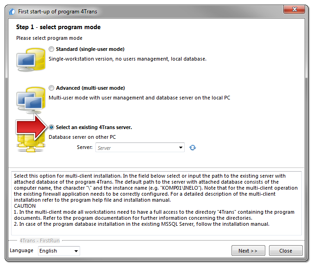The width and height of the screenshot is (313, 266).
Task: Close the window with the X button
Action: pyautogui.click(x=294, y=9)
